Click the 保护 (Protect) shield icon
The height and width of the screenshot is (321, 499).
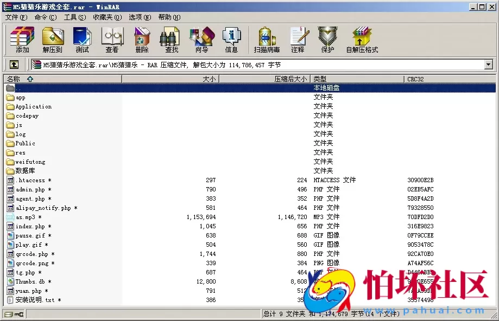pos(327,40)
